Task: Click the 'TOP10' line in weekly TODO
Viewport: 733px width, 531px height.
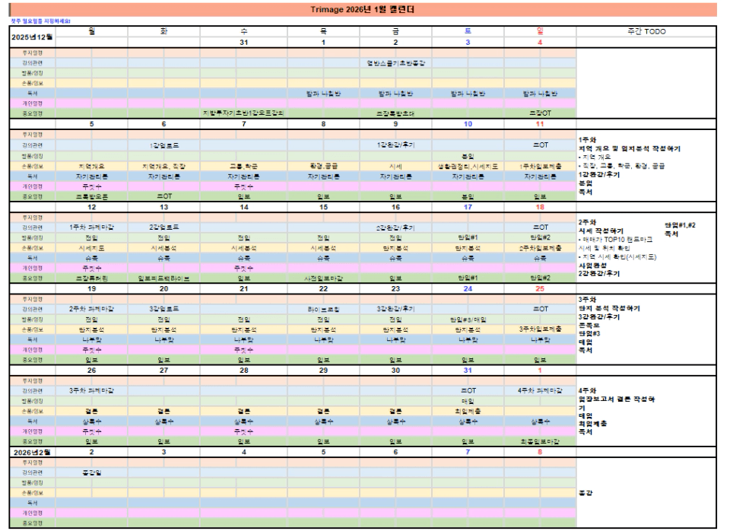Action: click(x=615, y=240)
